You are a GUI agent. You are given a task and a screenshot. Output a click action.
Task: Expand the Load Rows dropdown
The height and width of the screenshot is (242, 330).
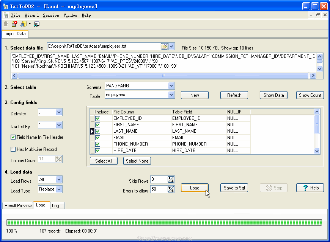pos(59,180)
